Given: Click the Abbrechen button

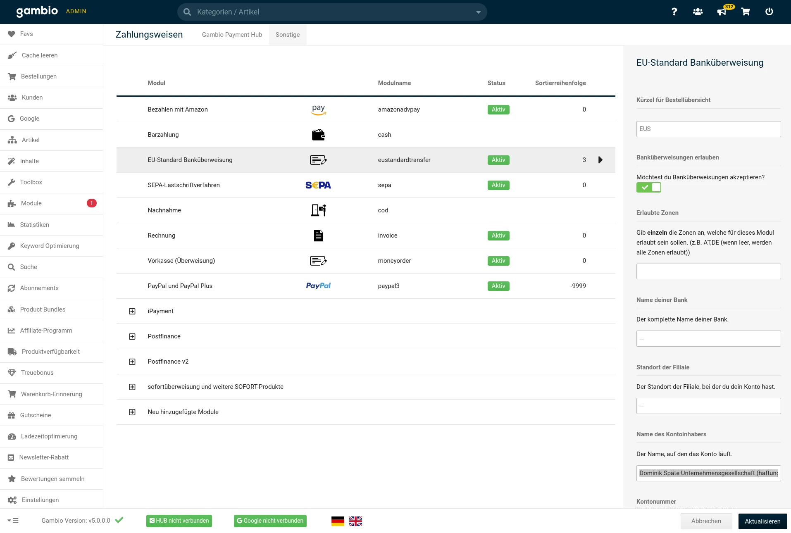Looking at the screenshot, I should (x=706, y=521).
